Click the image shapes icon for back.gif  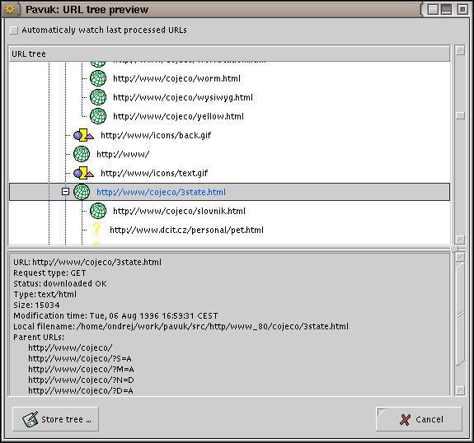[84, 135]
